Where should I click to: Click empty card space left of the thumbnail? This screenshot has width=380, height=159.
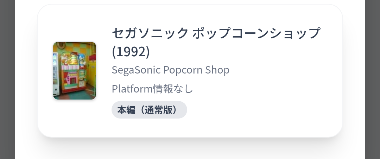click(x=45, y=71)
